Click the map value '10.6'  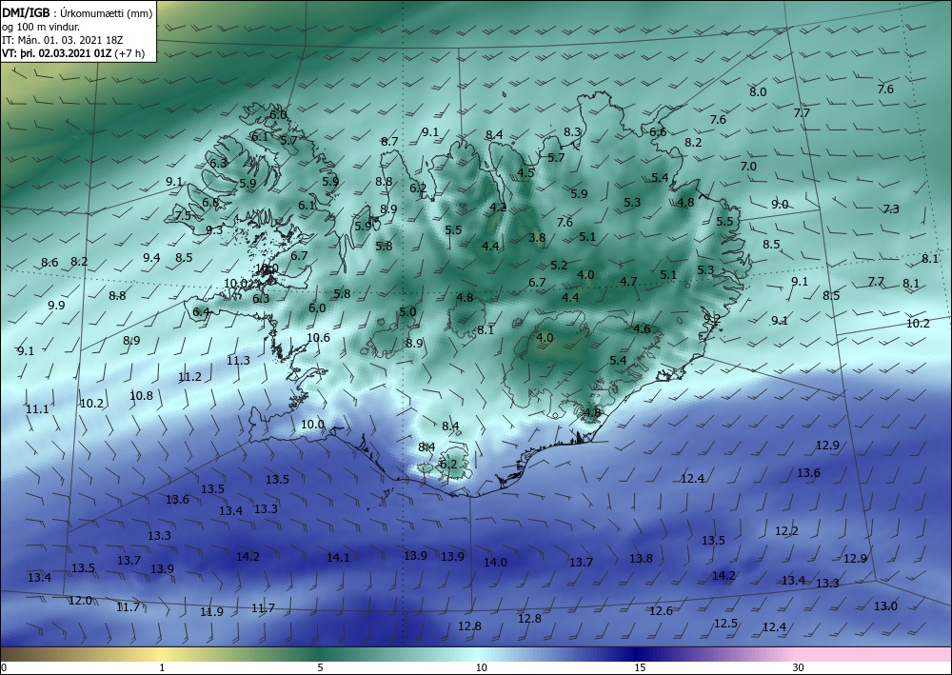[318, 338]
